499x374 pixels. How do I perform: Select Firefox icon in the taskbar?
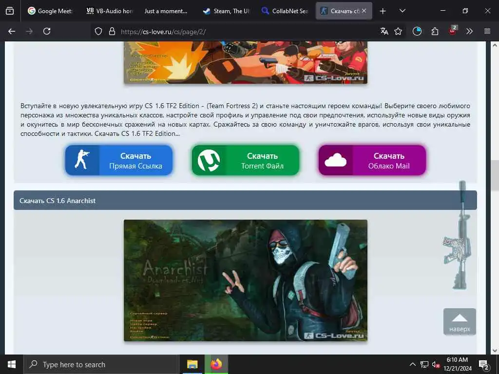tap(216, 364)
